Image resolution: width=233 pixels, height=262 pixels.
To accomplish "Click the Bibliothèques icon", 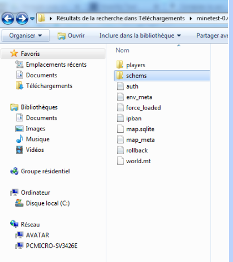I will [x=14, y=107].
